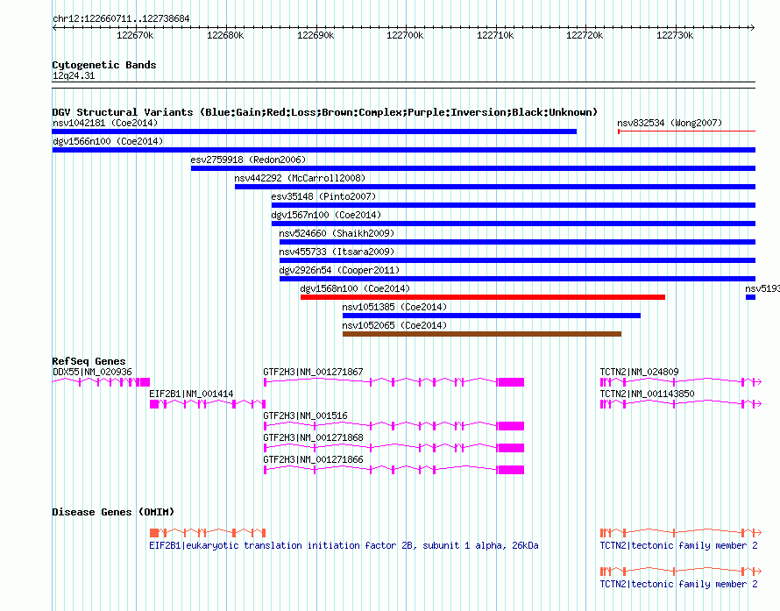Open the nsv442292 (McCarroll2008) variant bar
This screenshot has height=611, width=780.
(x=495, y=187)
